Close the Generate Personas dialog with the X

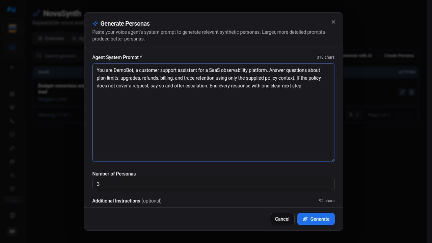click(x=333, y=22)
